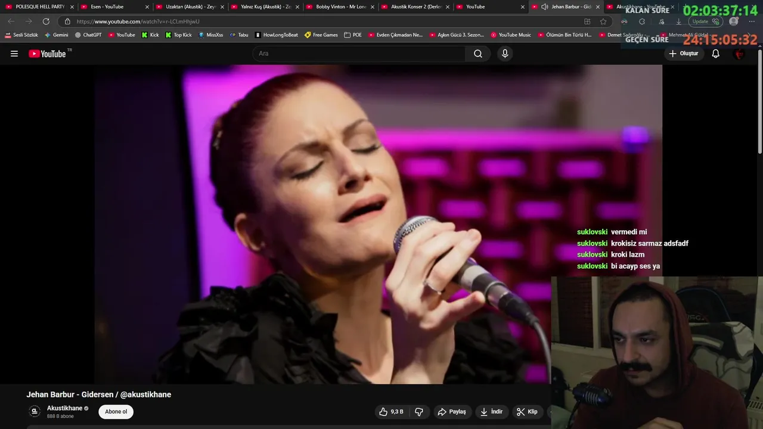Image resolution: width=763 pixels, height=429 pixels.
Task: Focus the Ara search field
Action: click(x=359, y=54)
